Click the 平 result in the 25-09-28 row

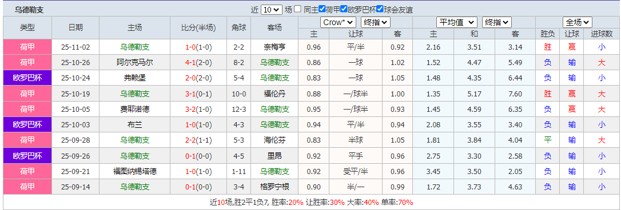tap(548, 140)
